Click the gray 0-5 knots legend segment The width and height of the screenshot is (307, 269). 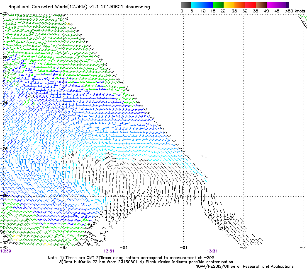click(x=186, y=5)
